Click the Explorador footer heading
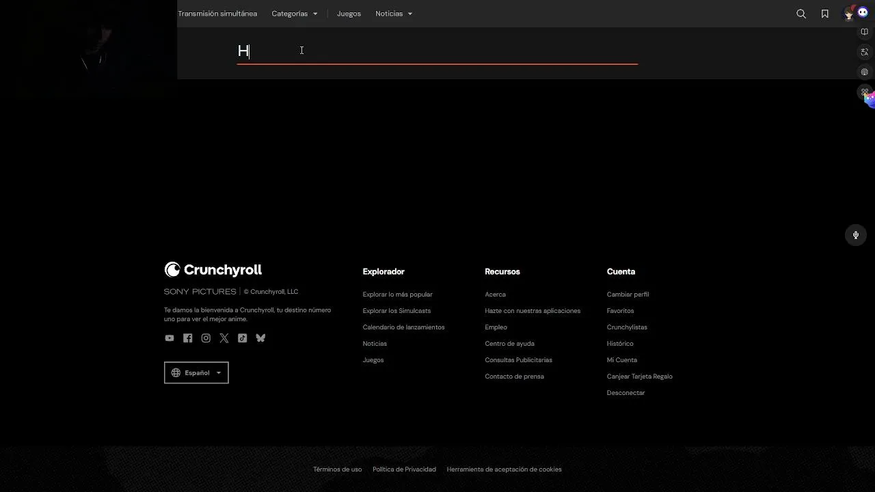 tap(383, 272)
